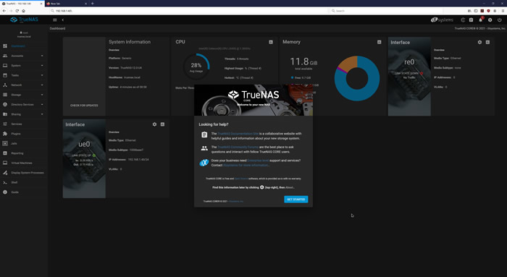Go to Dashboard in the sidebar
Image resolution: width=507 pixels, height=277 pixels.
pyautogui.click(x=24, y=46)
